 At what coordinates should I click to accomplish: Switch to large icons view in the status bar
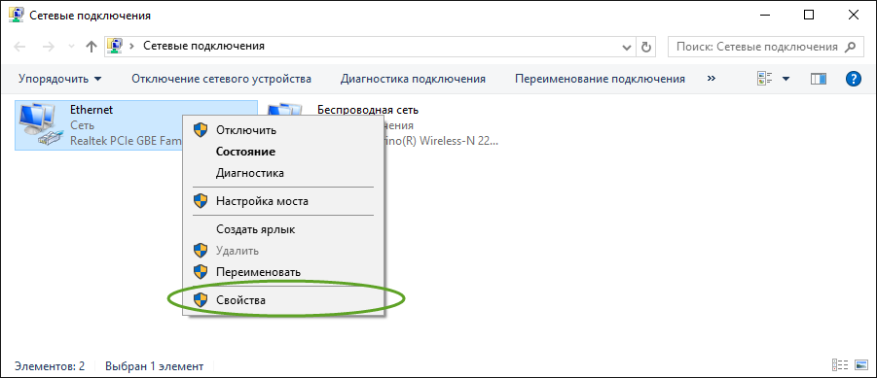(861, 365)
